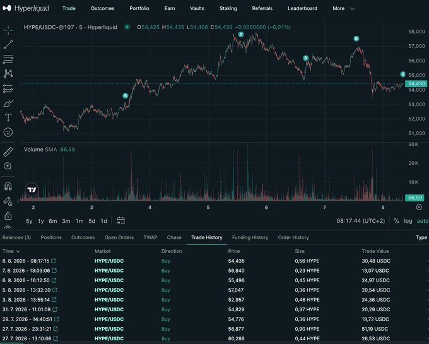Set chart range to 1d

(x=103, y=221)
